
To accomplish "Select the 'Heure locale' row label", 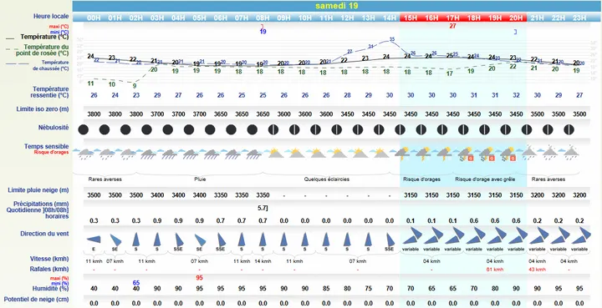I will 51,17.
